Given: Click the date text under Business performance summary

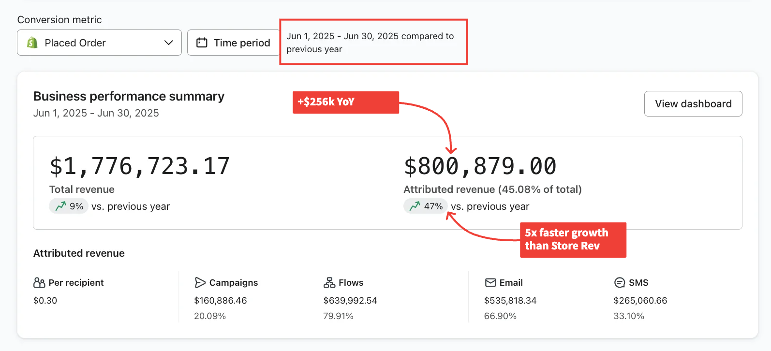Looking at the screenshot, I should click(96, 113).
